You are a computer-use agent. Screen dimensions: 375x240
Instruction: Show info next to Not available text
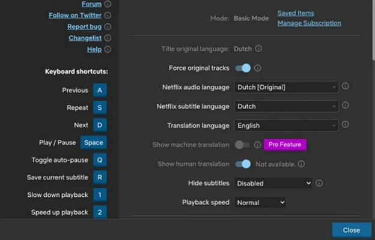[x=301, y=164]
